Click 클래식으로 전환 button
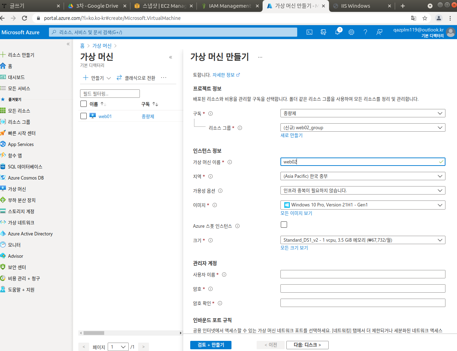Image resolution: width=457 pixels, height=351 pixels. 136,78
